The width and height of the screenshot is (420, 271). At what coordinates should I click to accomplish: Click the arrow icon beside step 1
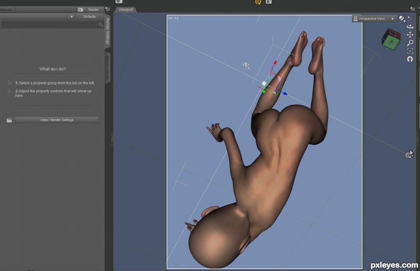10,83
